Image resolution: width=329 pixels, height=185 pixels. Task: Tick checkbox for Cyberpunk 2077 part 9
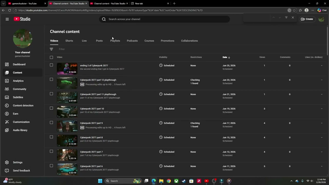(51, 123)
